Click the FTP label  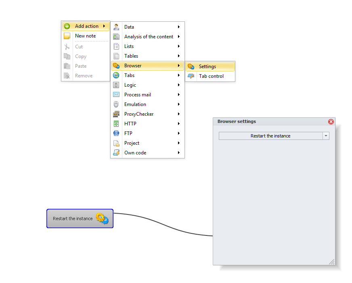point(128,133)
